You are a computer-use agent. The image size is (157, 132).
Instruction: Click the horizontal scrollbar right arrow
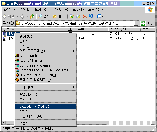coord(153,123)
